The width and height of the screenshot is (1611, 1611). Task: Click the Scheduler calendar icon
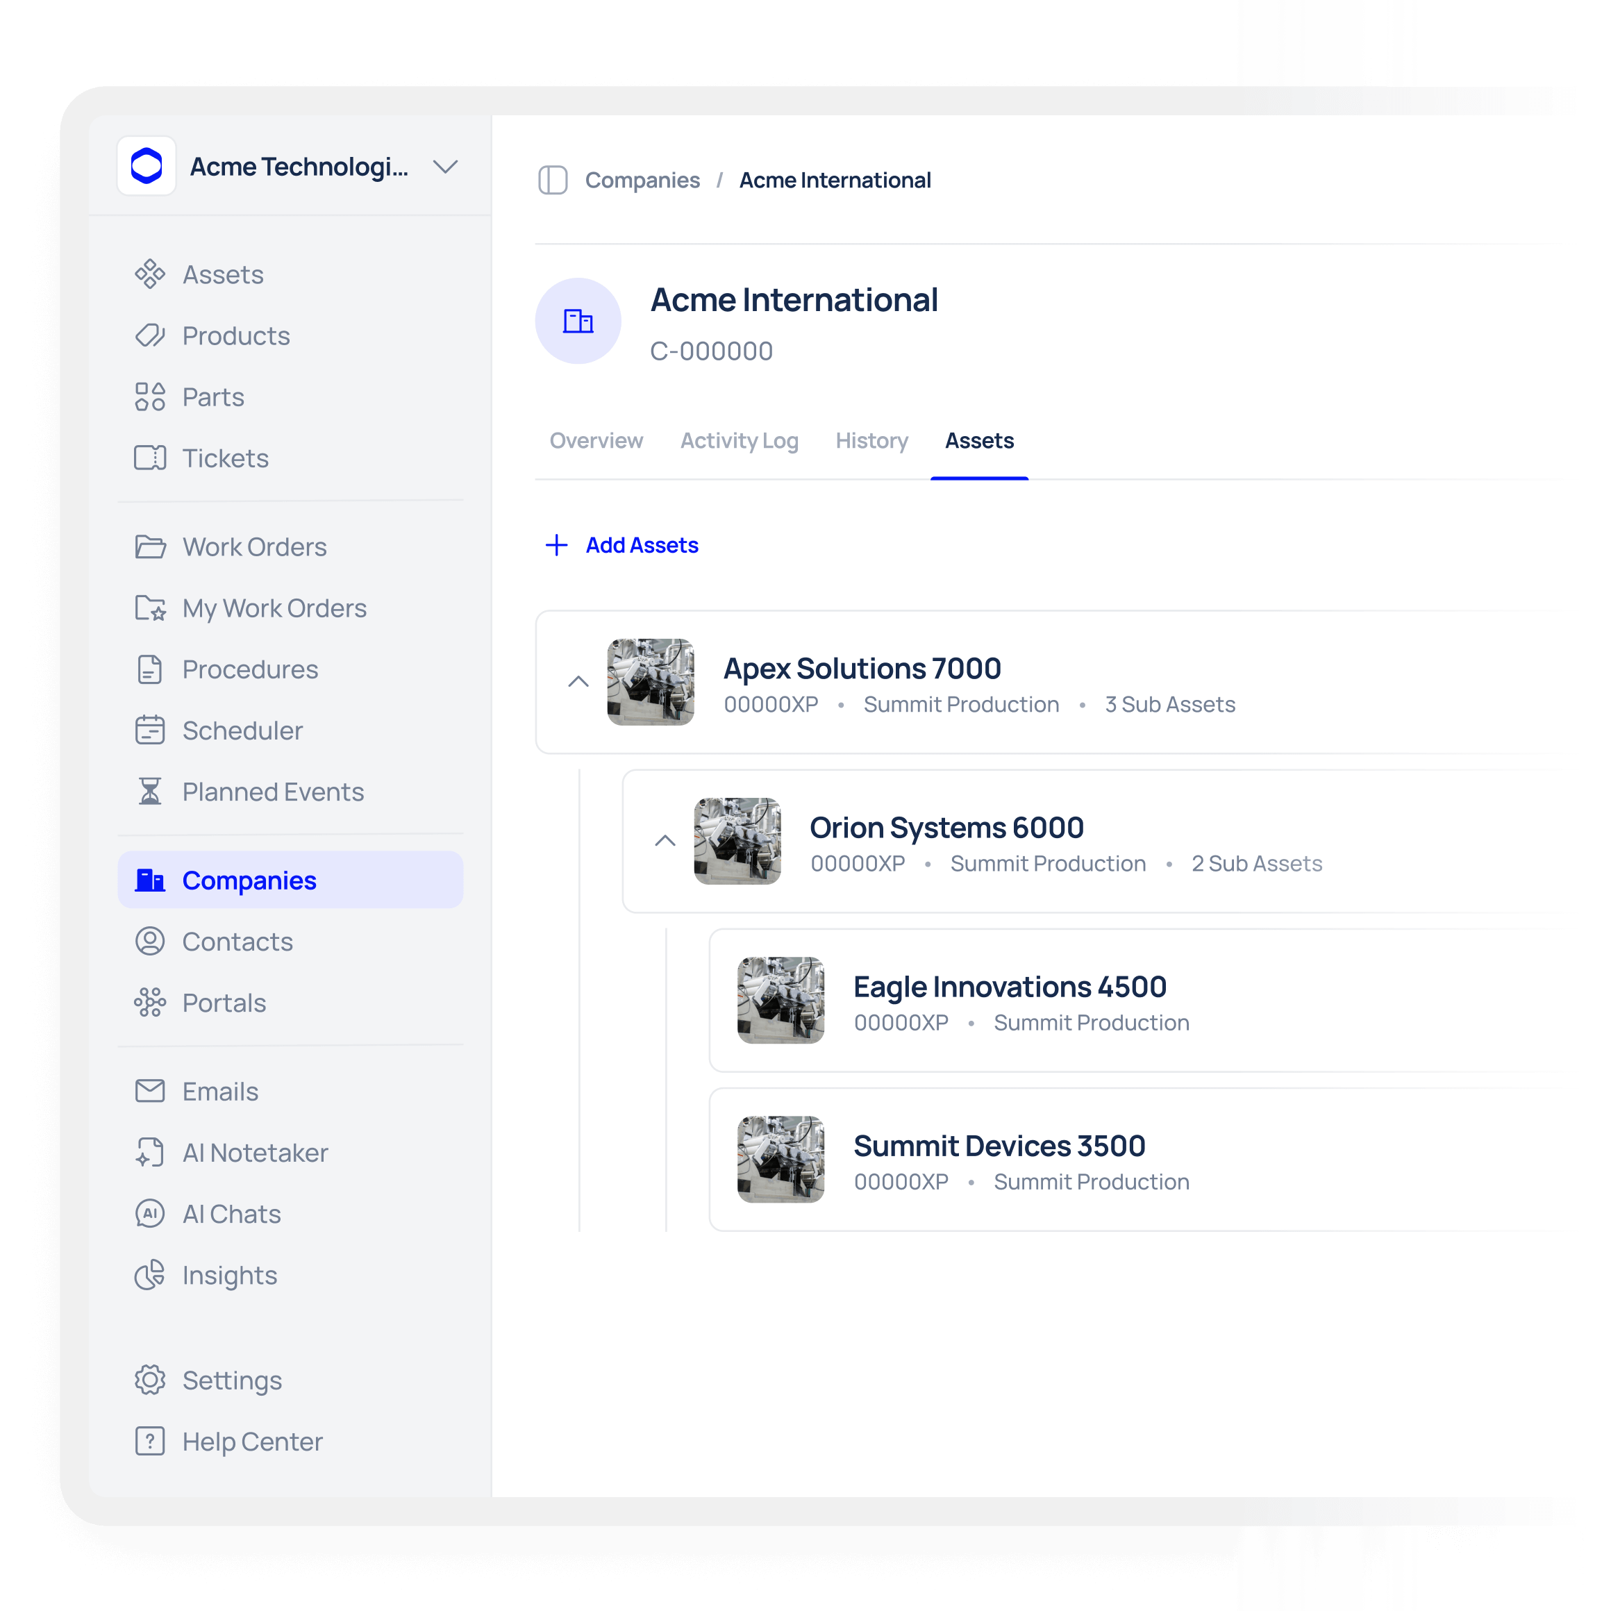[x=150, y=731]
